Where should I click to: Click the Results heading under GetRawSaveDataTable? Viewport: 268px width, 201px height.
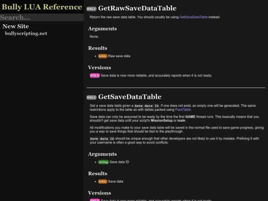click(98, 48)
